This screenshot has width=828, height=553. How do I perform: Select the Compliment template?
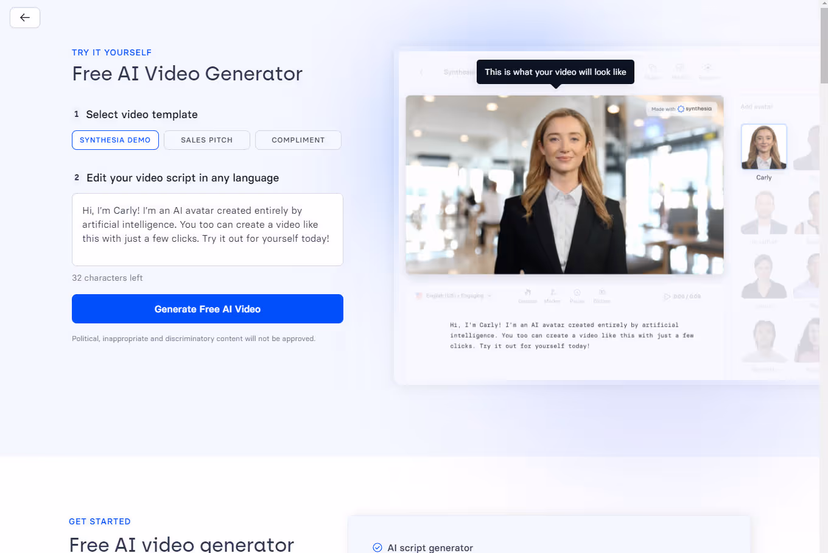point(298,140)
